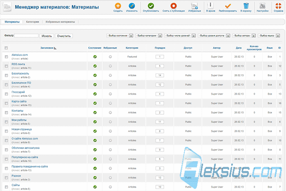Toggle featured marker for Новая страница row

click(x=110, y=131)
